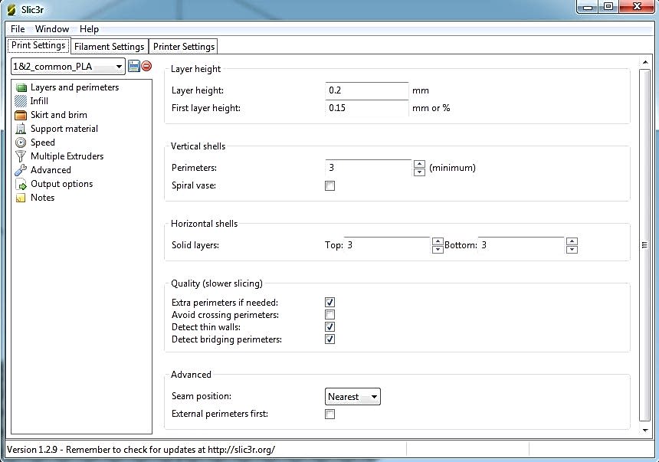Enable the Spiral vase checkbox
The height and width of the screenshot is (462, 659).
tap(330, 185)
